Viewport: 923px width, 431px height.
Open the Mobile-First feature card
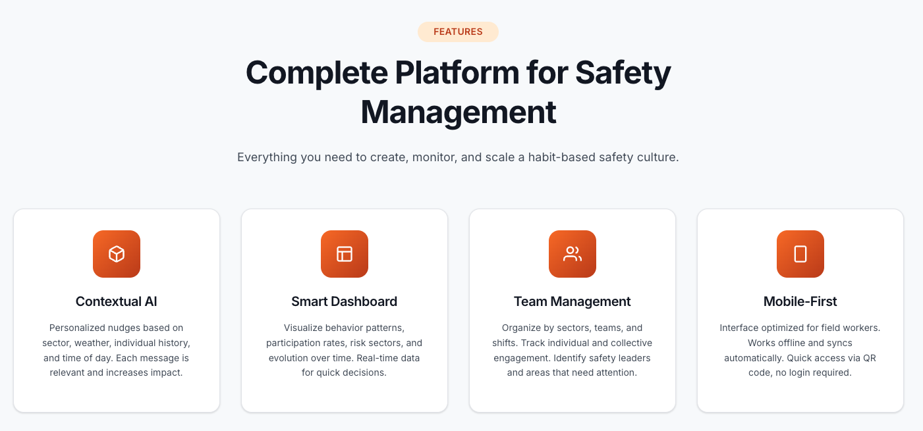[x=800, y=310]
